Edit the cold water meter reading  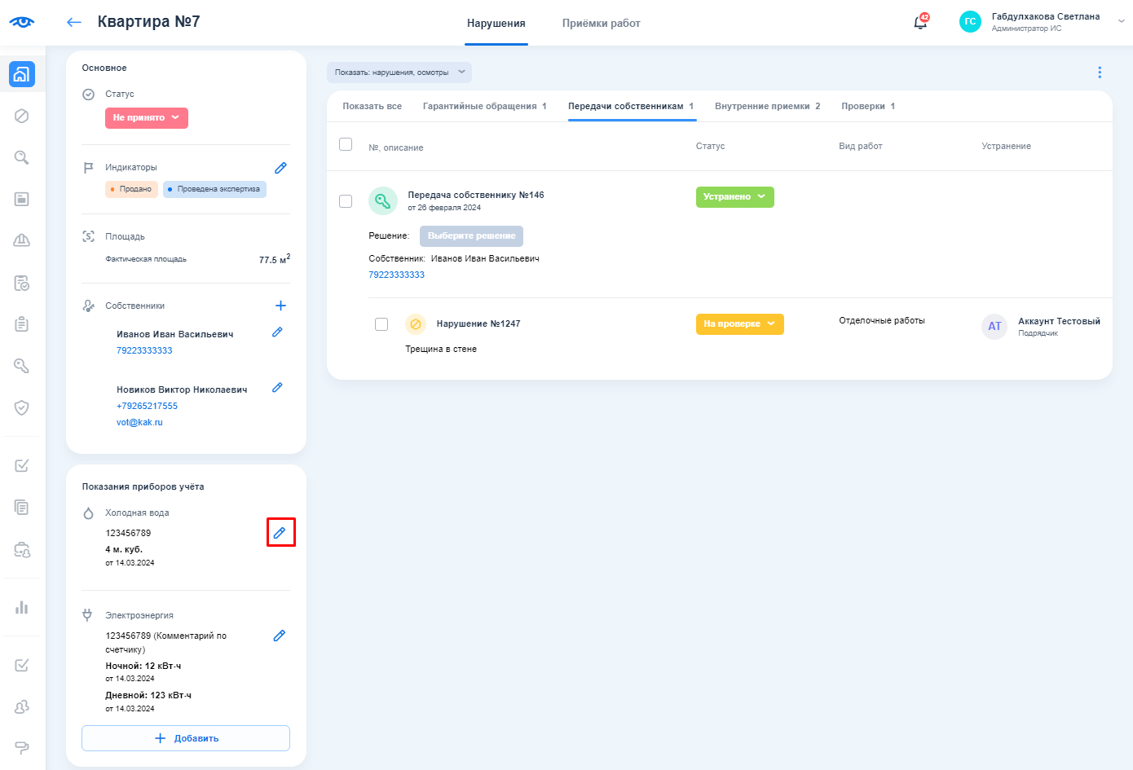(x=280, y=533)
